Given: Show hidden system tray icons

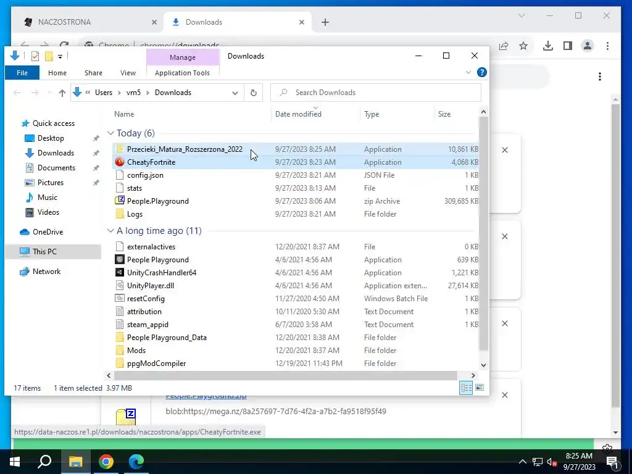Looking at the screenshot, I should pos(522,462).
